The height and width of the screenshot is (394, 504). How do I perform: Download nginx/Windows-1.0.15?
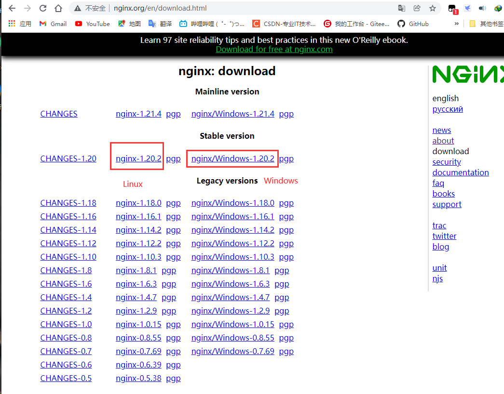(x=233, y=324)
